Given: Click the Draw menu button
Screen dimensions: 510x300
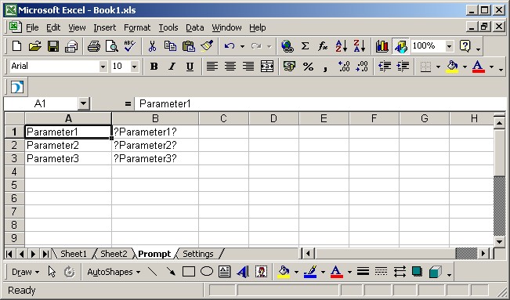Looking at the screenshot, I should tap(25, 272).
